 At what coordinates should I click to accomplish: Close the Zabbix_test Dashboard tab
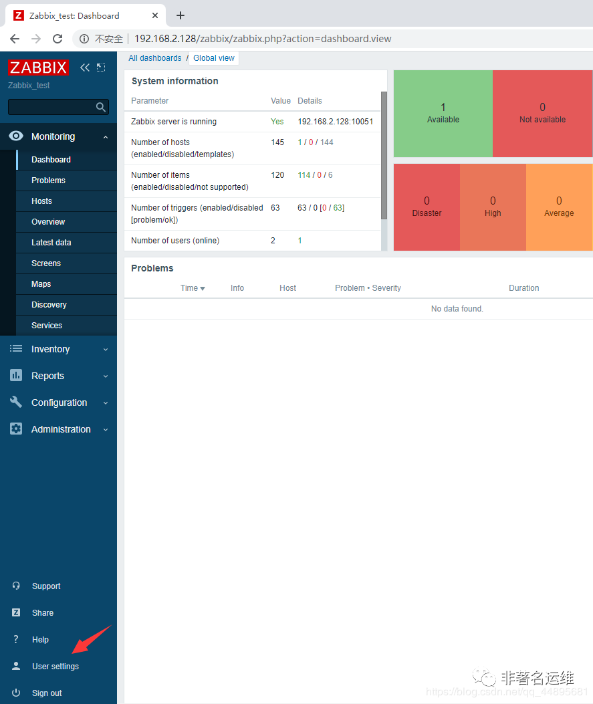coord(155,15)
